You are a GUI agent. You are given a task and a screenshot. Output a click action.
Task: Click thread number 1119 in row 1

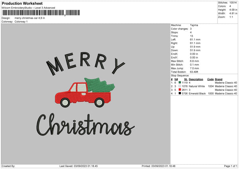click(185, 83)
